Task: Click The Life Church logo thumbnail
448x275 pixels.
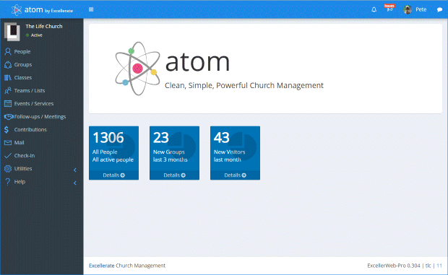Action: (x=12, y=31)
